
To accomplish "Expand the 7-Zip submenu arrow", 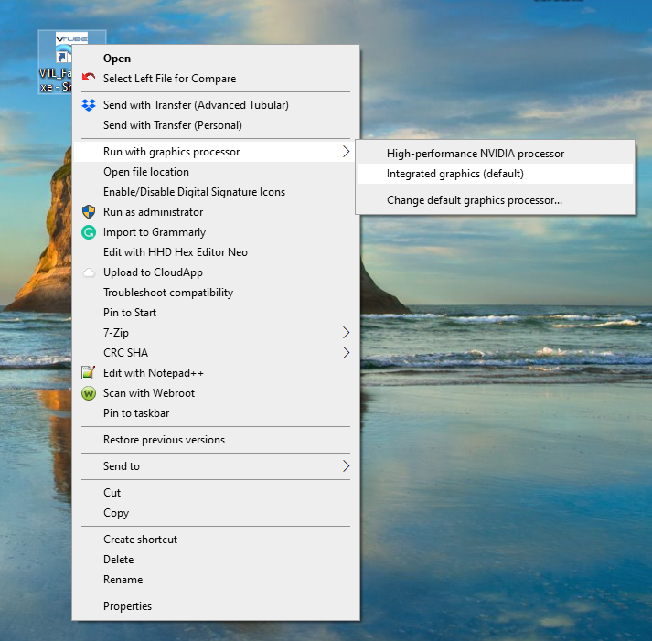I will [346, 333].
